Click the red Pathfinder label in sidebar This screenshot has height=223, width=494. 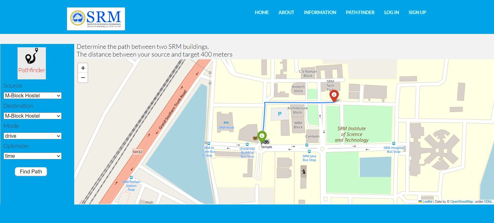point(32,70)
